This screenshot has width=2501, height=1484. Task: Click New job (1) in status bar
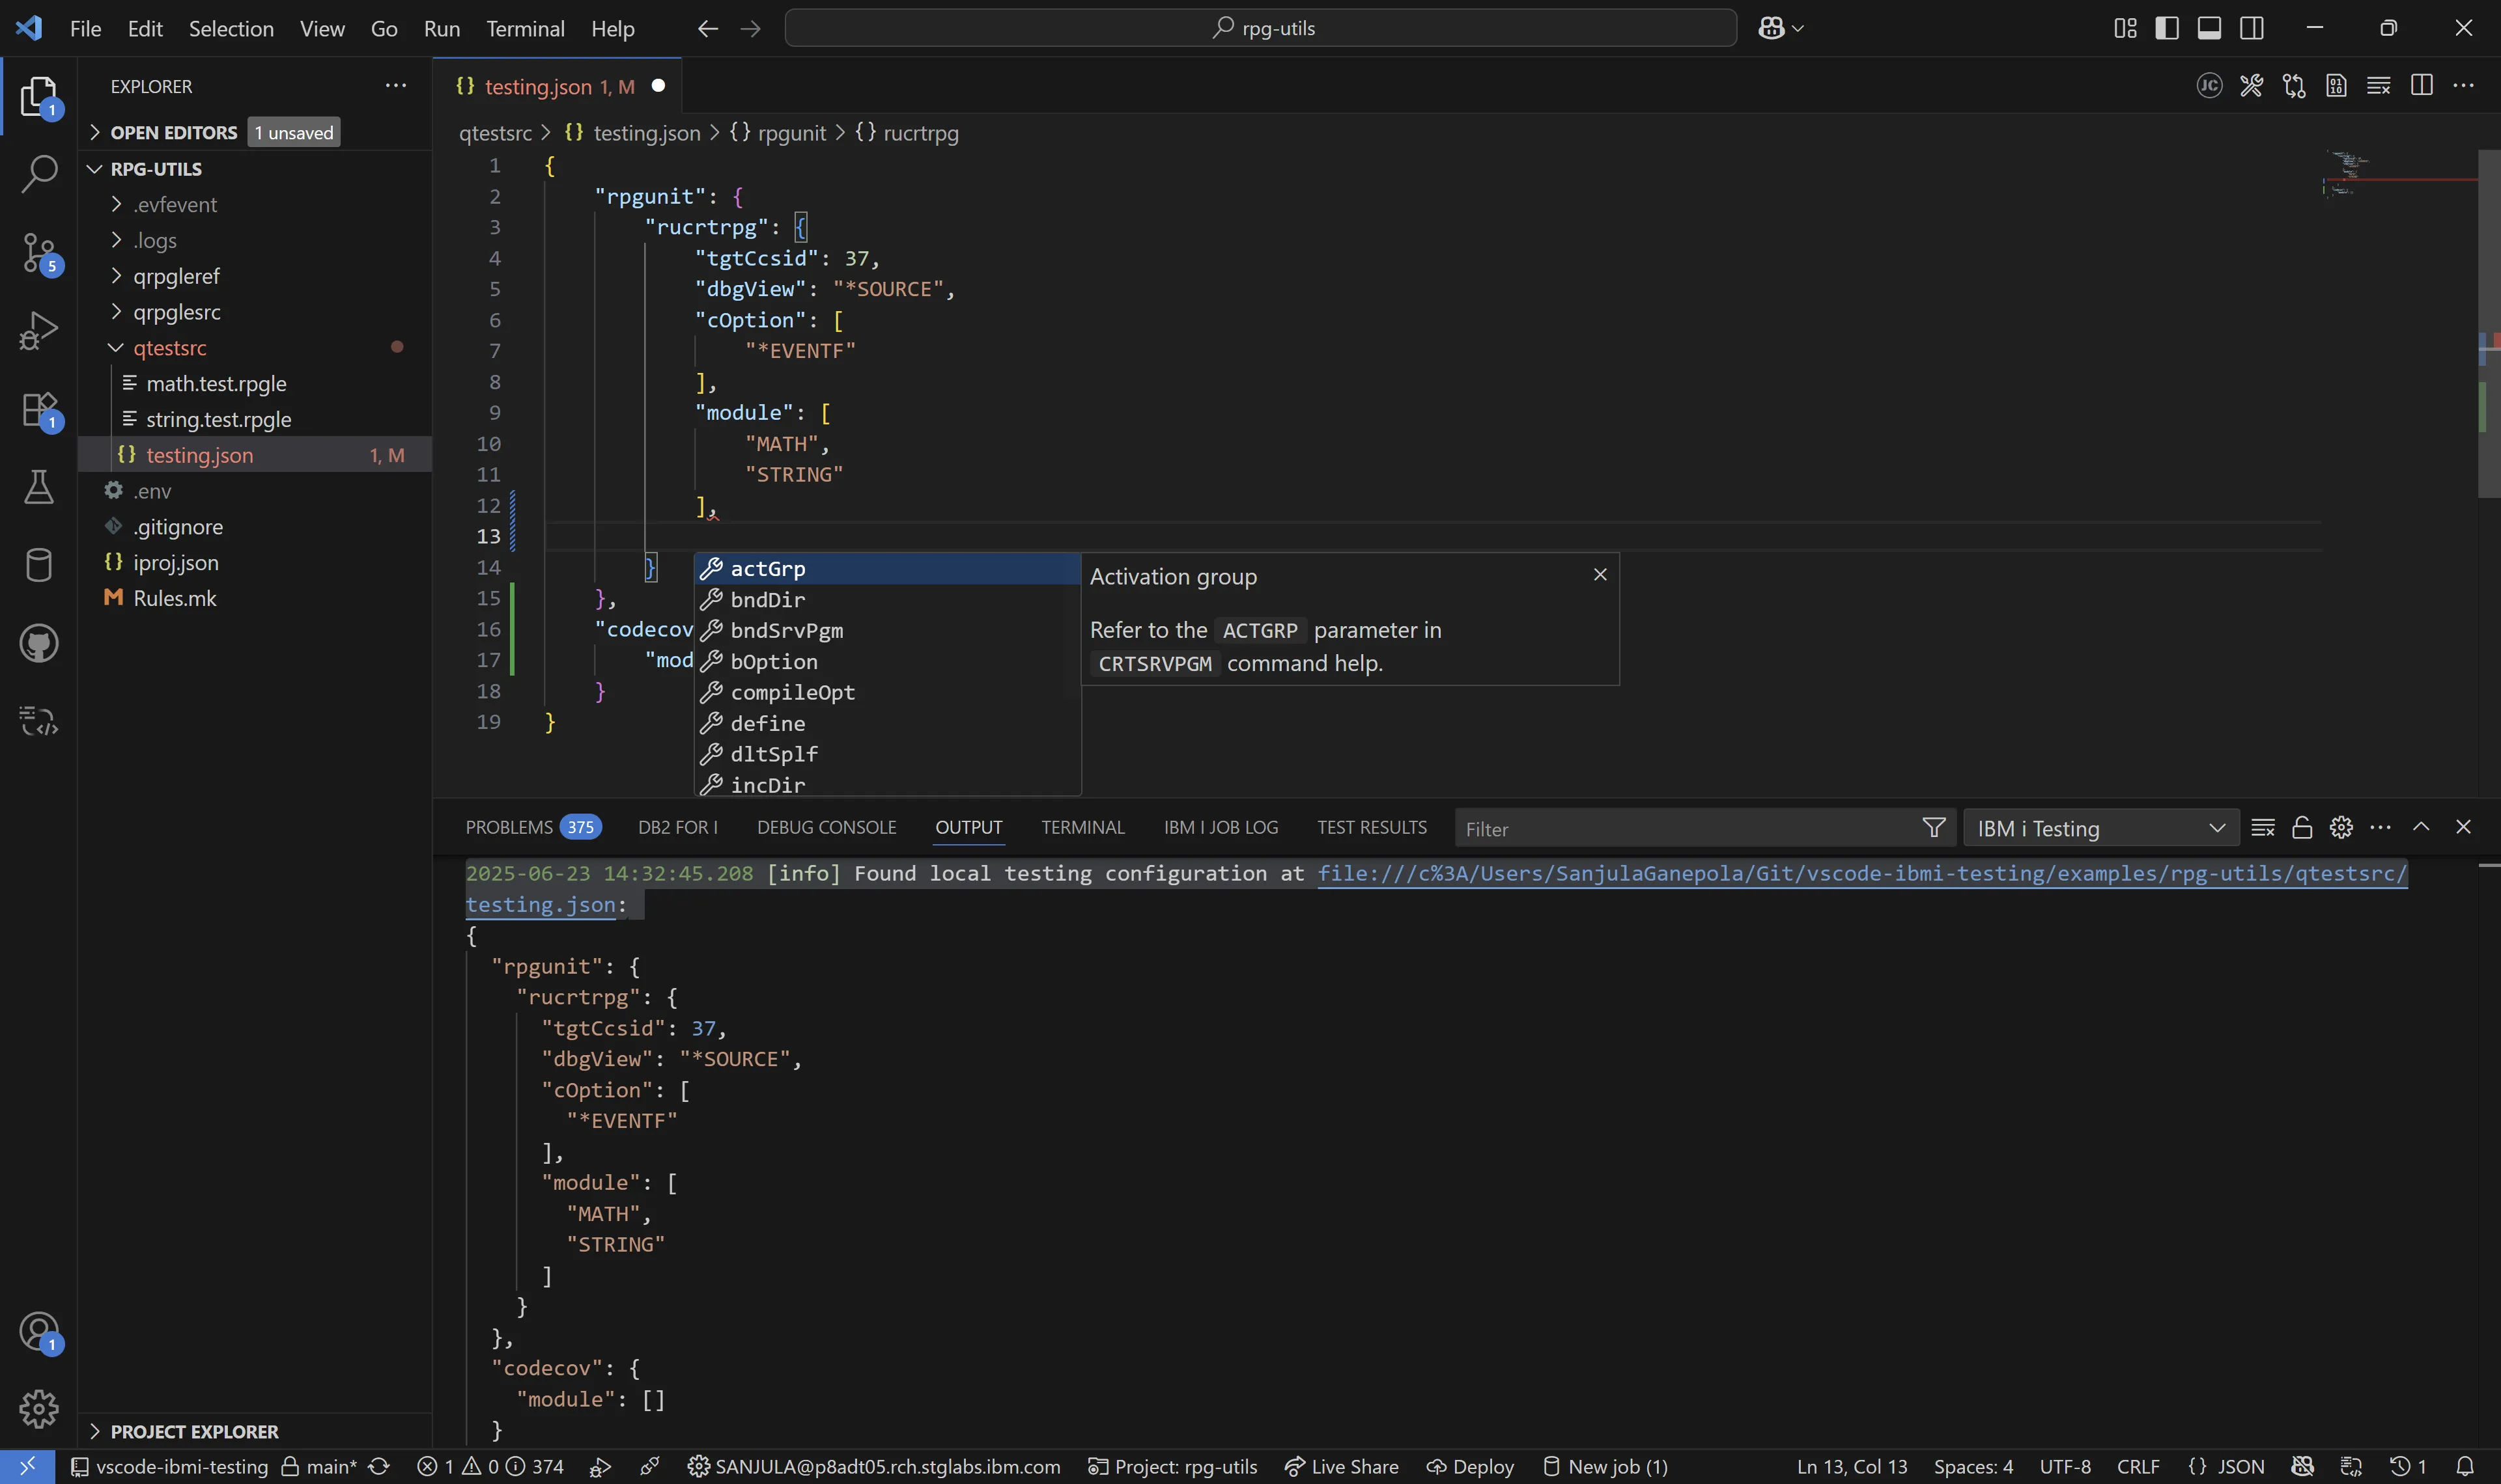pos(1605,1466)
